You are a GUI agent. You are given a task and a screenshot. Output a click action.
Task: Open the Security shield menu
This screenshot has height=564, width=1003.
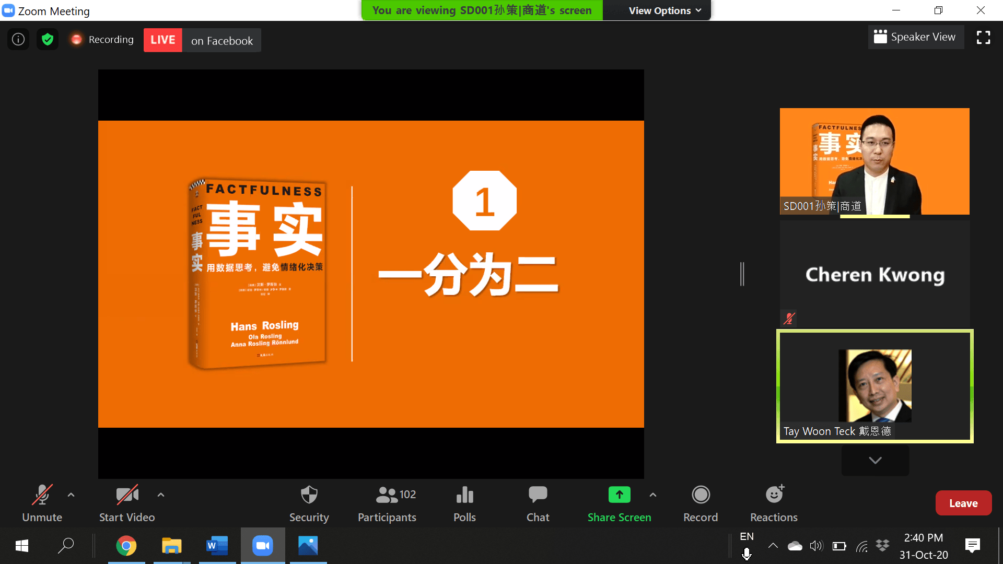(x=309, y=503)
